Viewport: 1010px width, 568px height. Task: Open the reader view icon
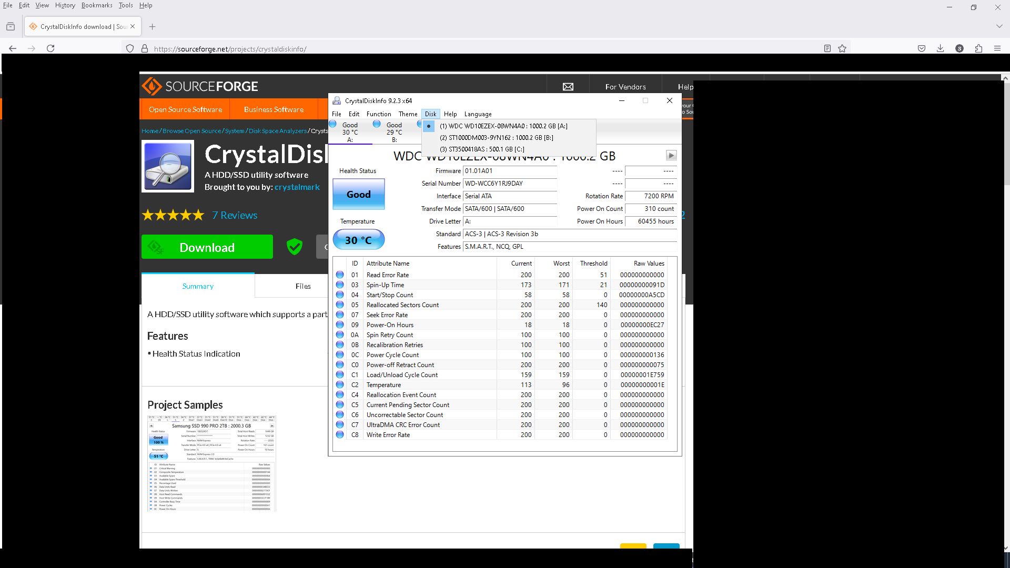coord(827,48)
